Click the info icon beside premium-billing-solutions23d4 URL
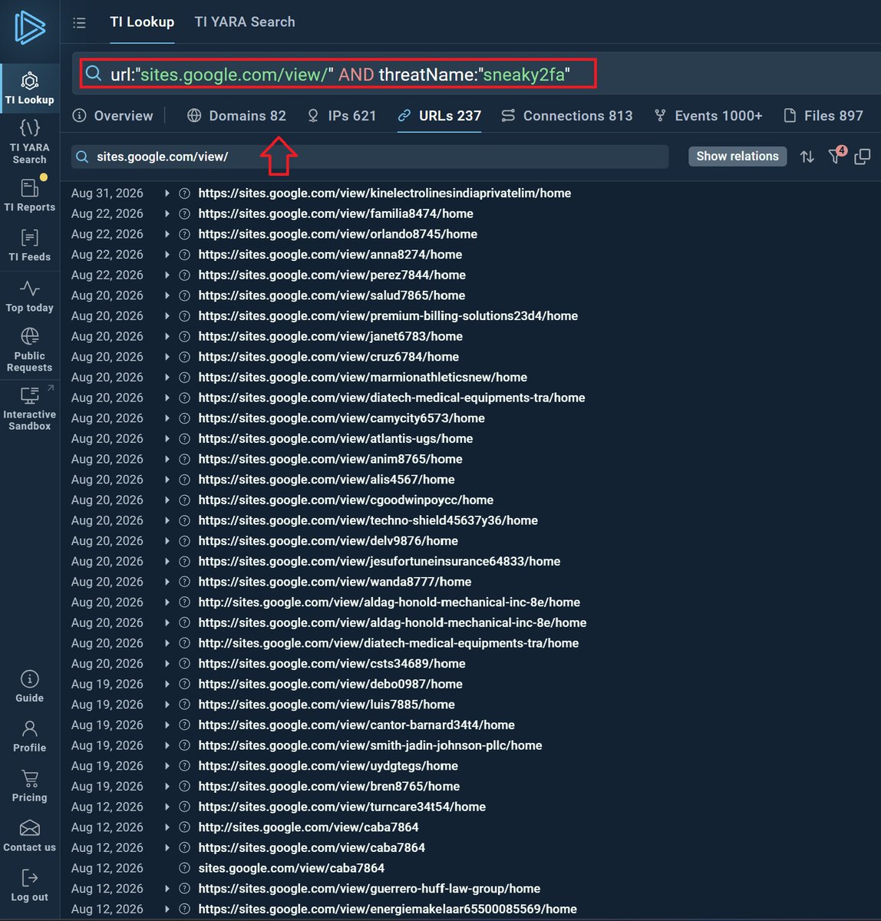 (184, 316)
